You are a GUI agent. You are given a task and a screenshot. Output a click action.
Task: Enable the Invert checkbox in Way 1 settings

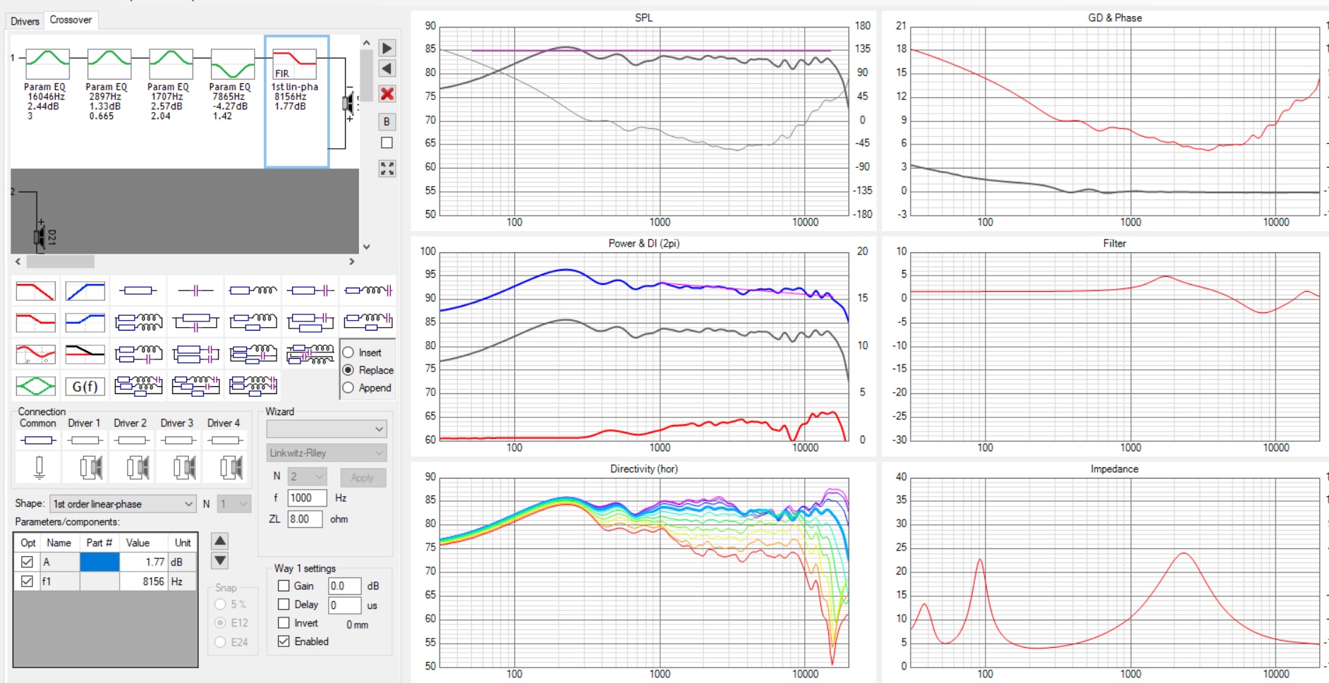[284, 623]
